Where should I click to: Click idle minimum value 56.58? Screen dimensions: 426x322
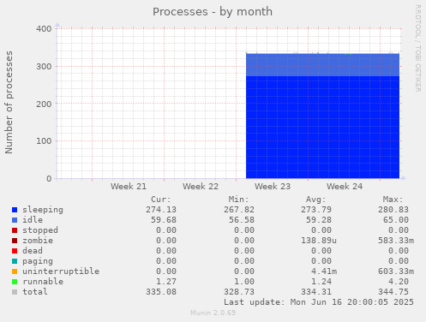point(242,220)
